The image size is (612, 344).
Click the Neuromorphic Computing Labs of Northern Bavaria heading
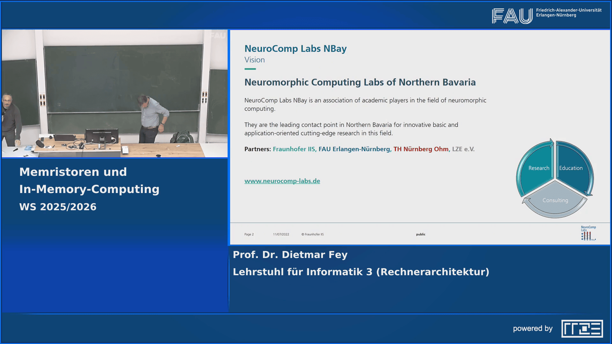(x=360, y=82)
